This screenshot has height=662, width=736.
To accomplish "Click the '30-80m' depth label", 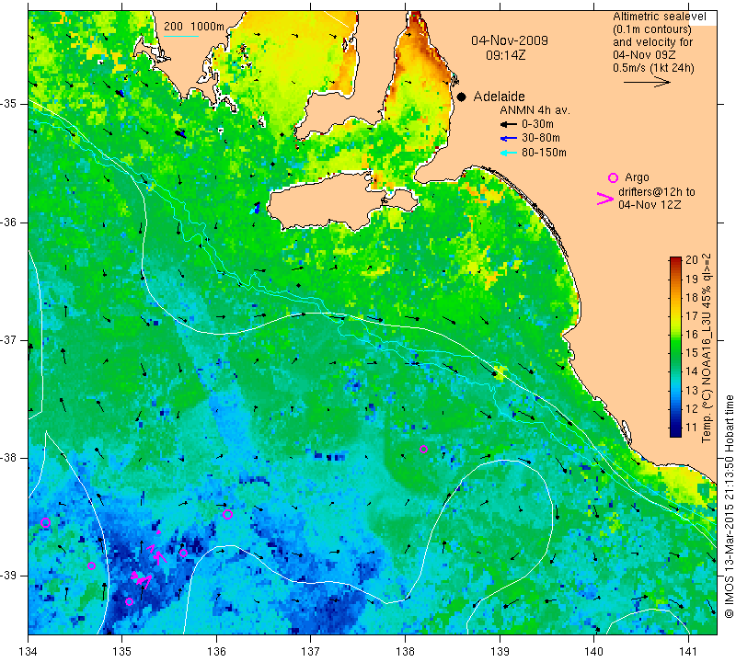I will point(541,138).
